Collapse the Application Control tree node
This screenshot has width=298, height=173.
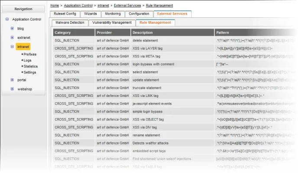point(7,19)
